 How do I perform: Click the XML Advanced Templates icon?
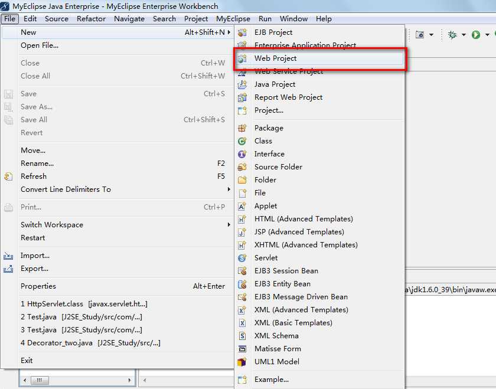coord(242,310)
